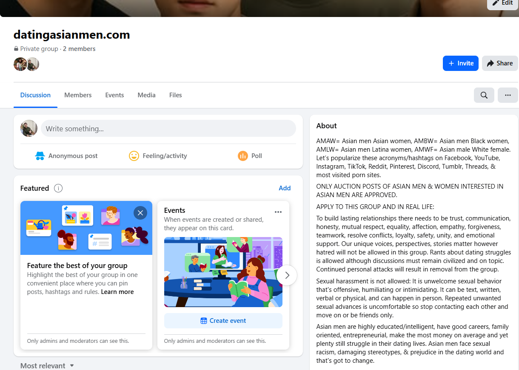Click the Share button
Image resolution: width=519 pixels, height=370 pixels.
click(x=499, y=63)
